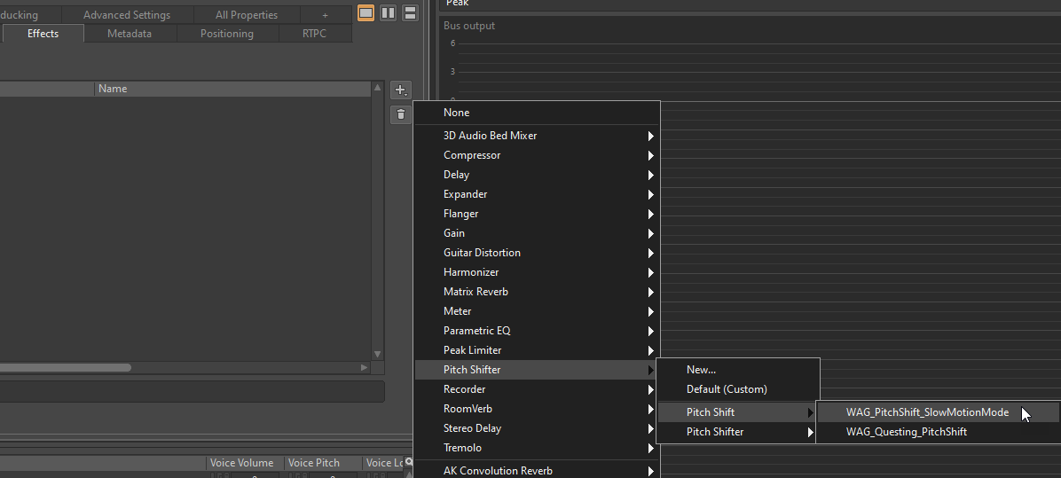Pick Default (Custom) pitch shifter
This screenshot has width=1061, height=478.
(727, 389)
